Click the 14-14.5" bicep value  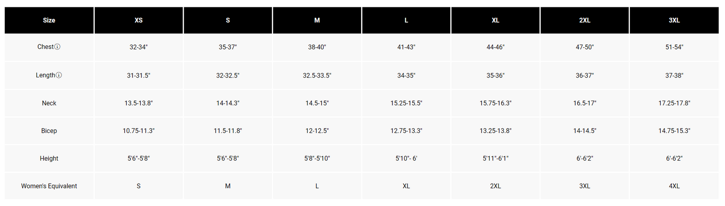coord(585,131)
